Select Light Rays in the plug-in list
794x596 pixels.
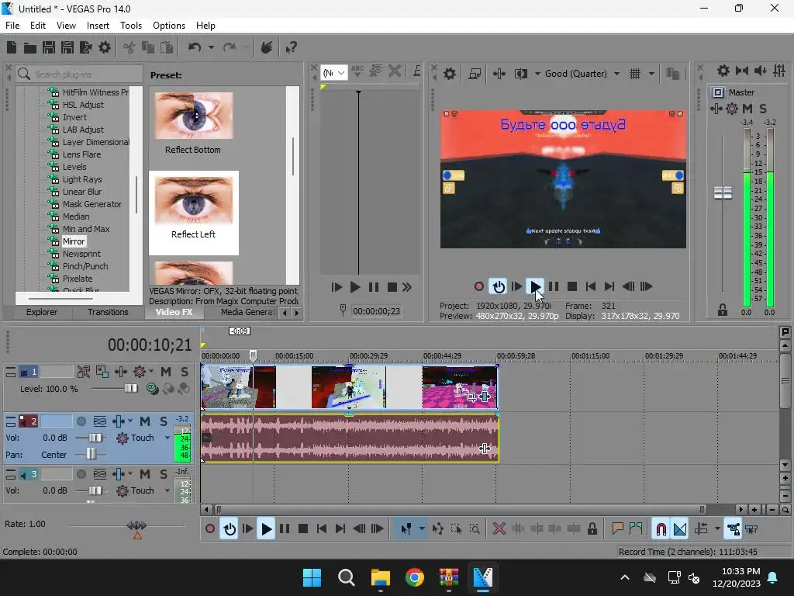[82, 179]
